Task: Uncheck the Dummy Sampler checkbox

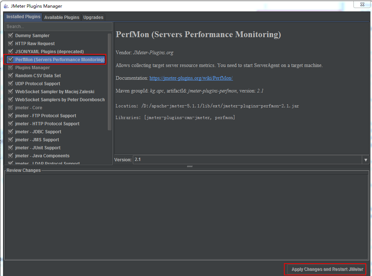Action: pos(11,36)
